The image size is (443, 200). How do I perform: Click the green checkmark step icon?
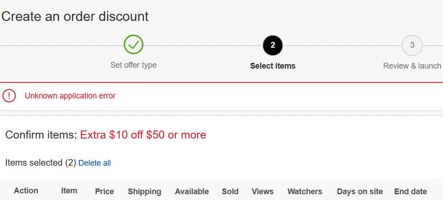coord(133,45)
